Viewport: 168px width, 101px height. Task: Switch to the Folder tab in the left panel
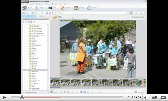point(29,16)
